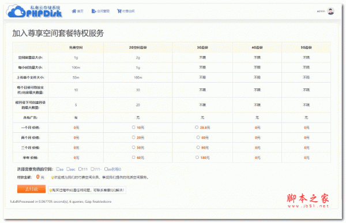Image resolution: width=346 pixels, height=223 pixels.
Task: Check the '111-' space checkbox
Action: pyautogui.click(x=92, y=169)
